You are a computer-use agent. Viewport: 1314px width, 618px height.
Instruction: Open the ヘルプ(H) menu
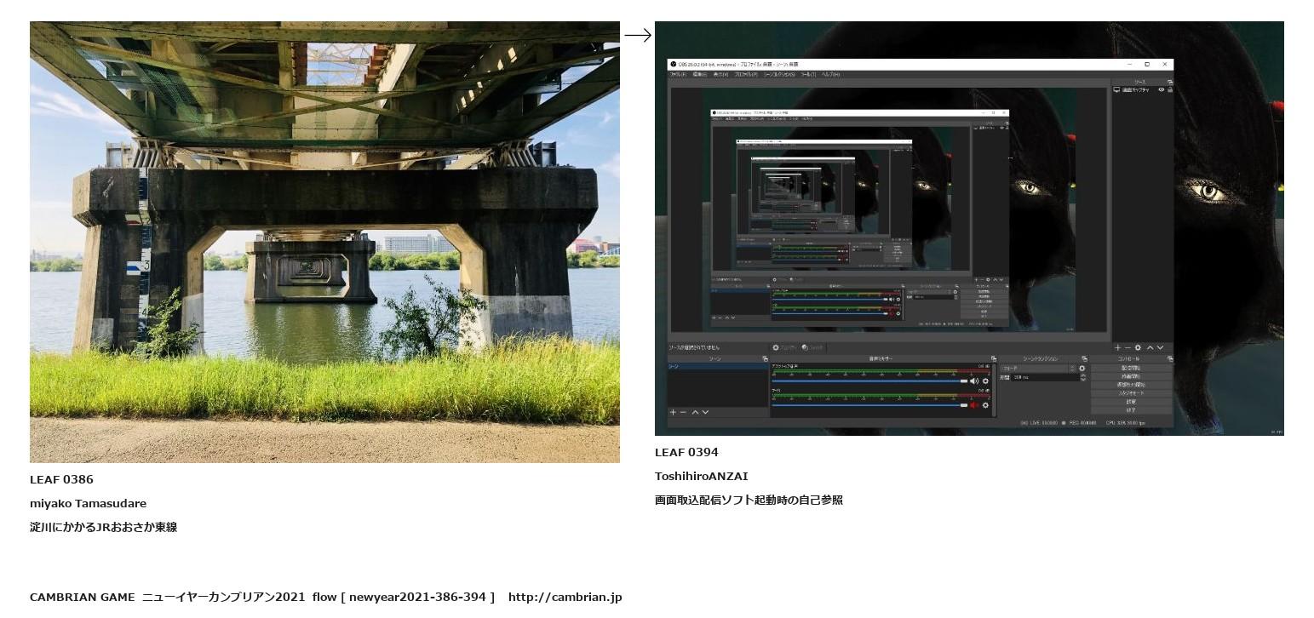830,75
